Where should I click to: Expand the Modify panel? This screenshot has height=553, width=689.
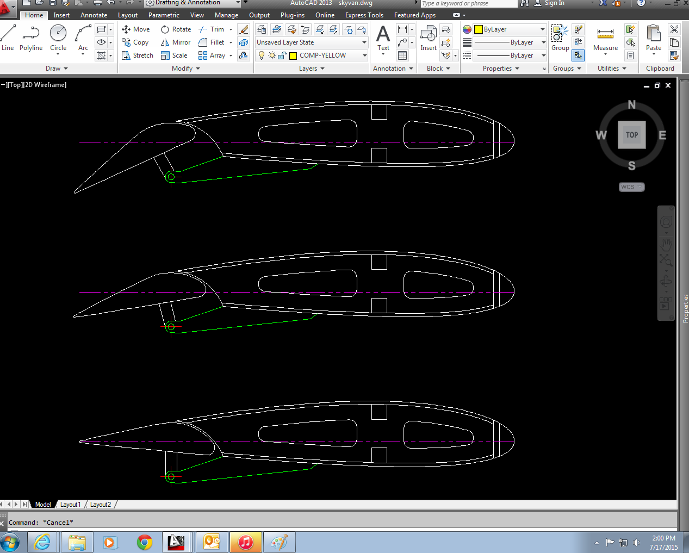(186, 69)
